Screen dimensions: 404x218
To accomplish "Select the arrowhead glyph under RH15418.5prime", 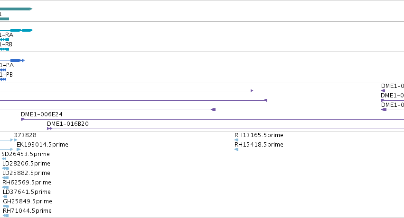I will [236, 149].
